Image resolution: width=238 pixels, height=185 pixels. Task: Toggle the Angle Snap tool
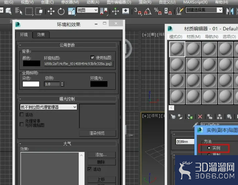[x=148, y=11]
